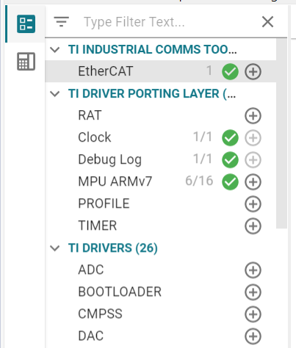
Task: Add a BOOTLOADER instance
Action: (253, 292)
